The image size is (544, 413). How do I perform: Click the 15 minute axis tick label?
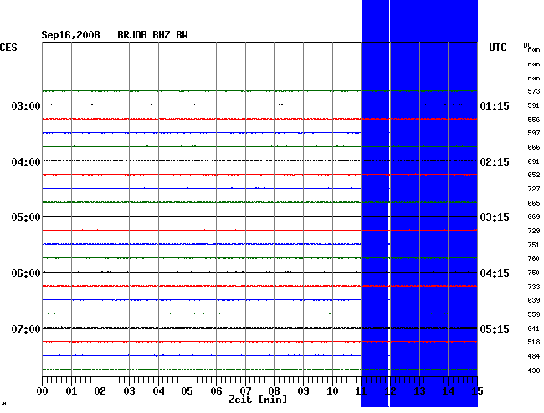click(477, 391)
